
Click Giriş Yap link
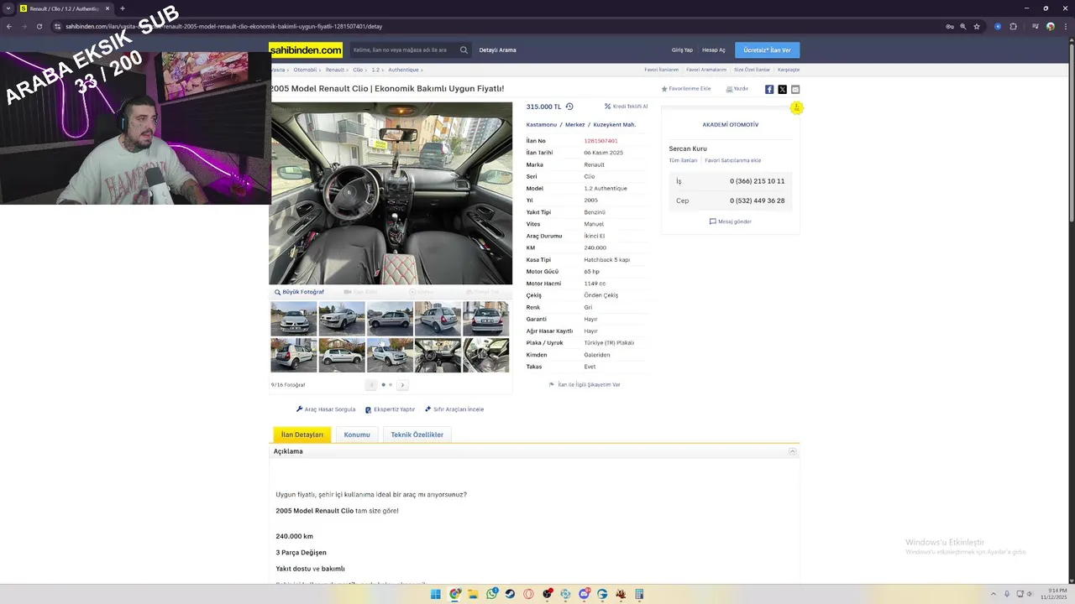point(682,50)
